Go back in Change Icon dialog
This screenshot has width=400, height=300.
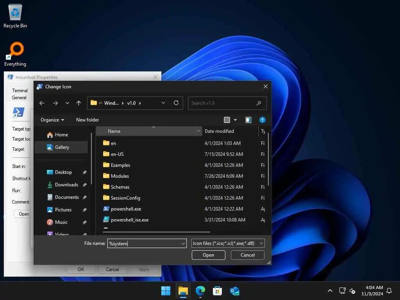pyautogui.click(x=42, y=103)
